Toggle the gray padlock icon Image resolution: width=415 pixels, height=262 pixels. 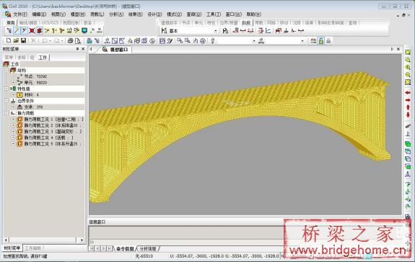tap(328, 41)
